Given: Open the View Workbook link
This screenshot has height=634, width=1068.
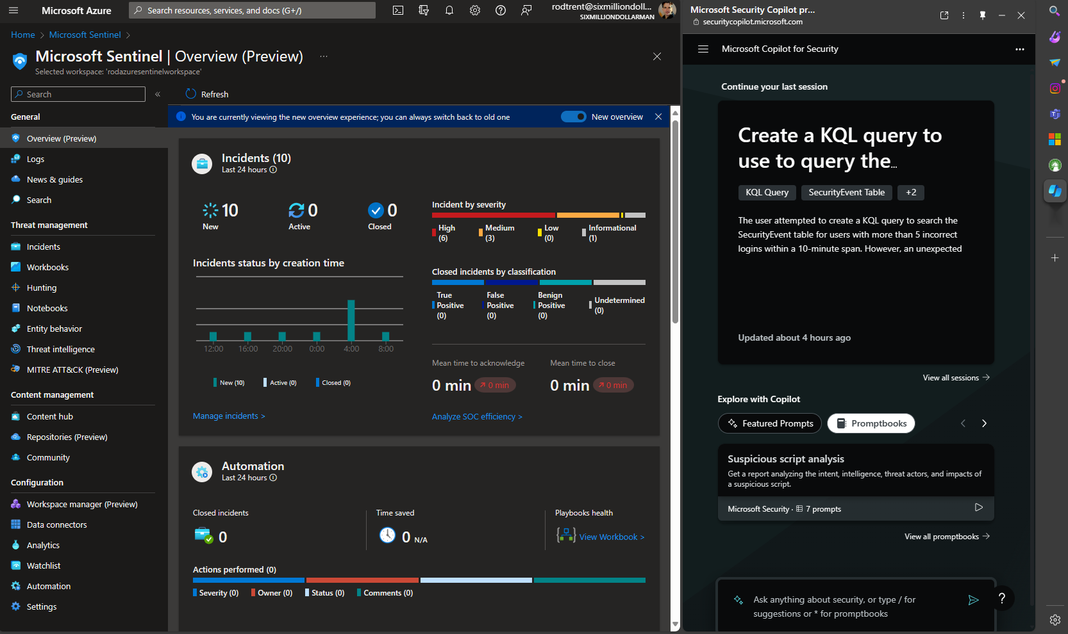Looking at the screenshot, I should (612, 537).
